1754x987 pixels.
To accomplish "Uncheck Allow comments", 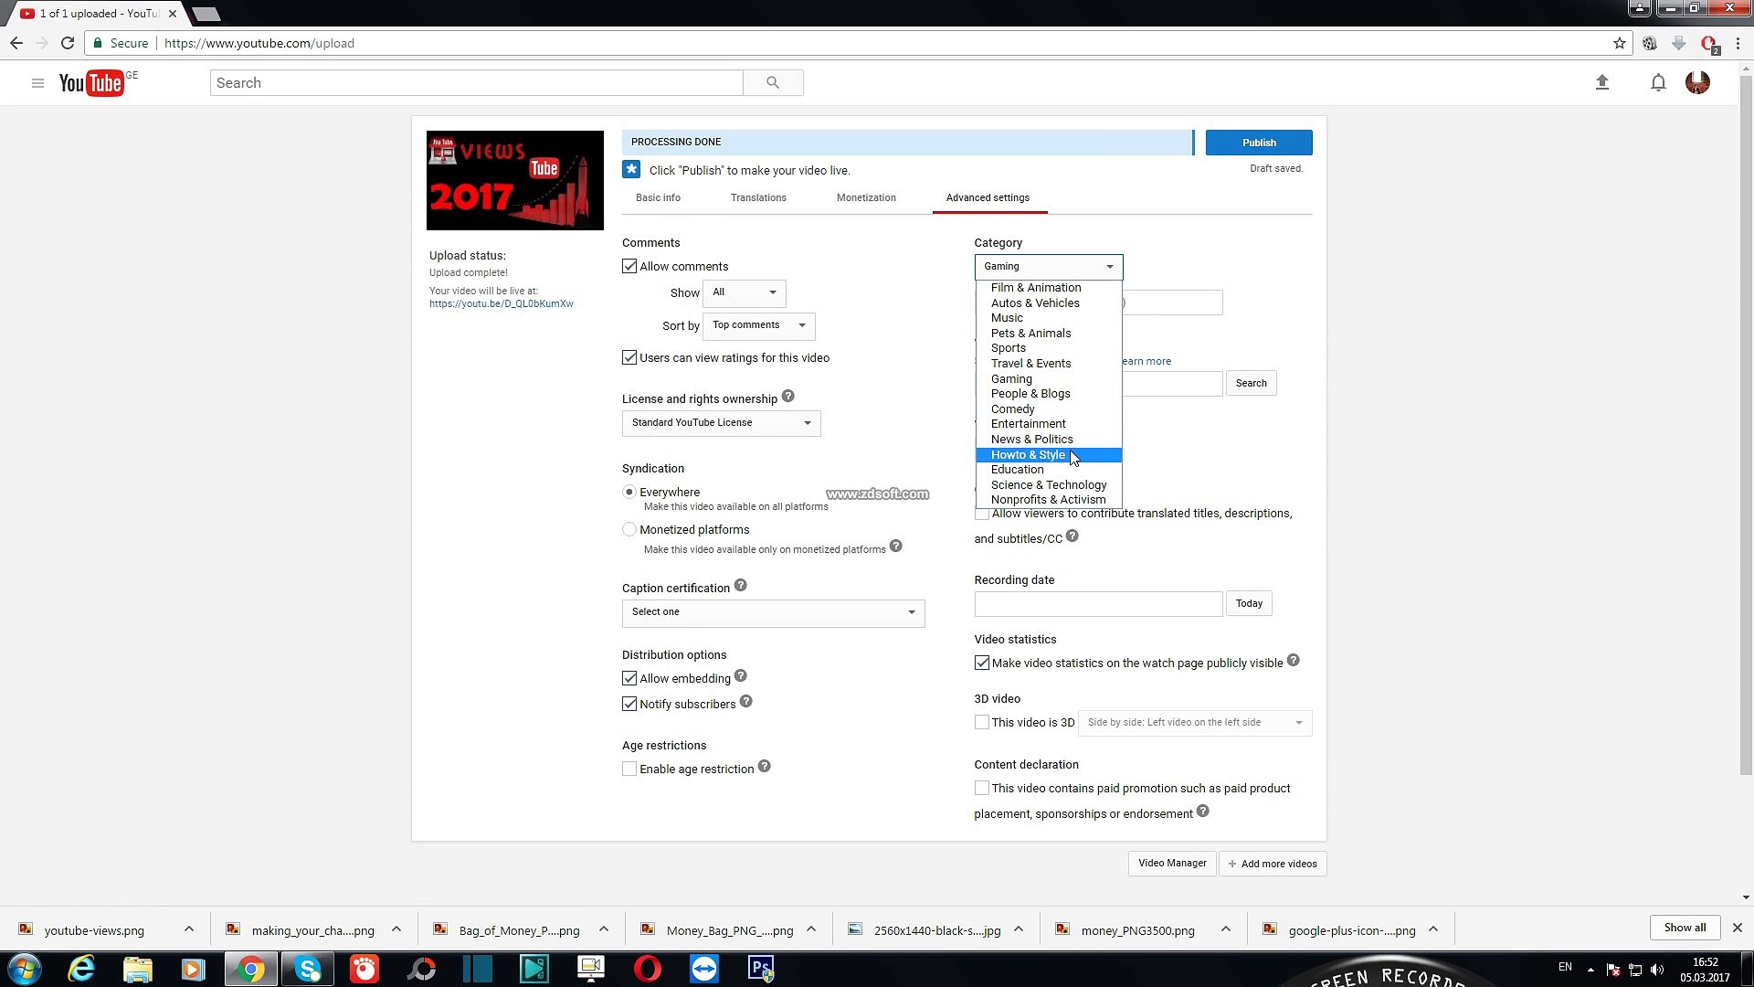I will [629, 265].
